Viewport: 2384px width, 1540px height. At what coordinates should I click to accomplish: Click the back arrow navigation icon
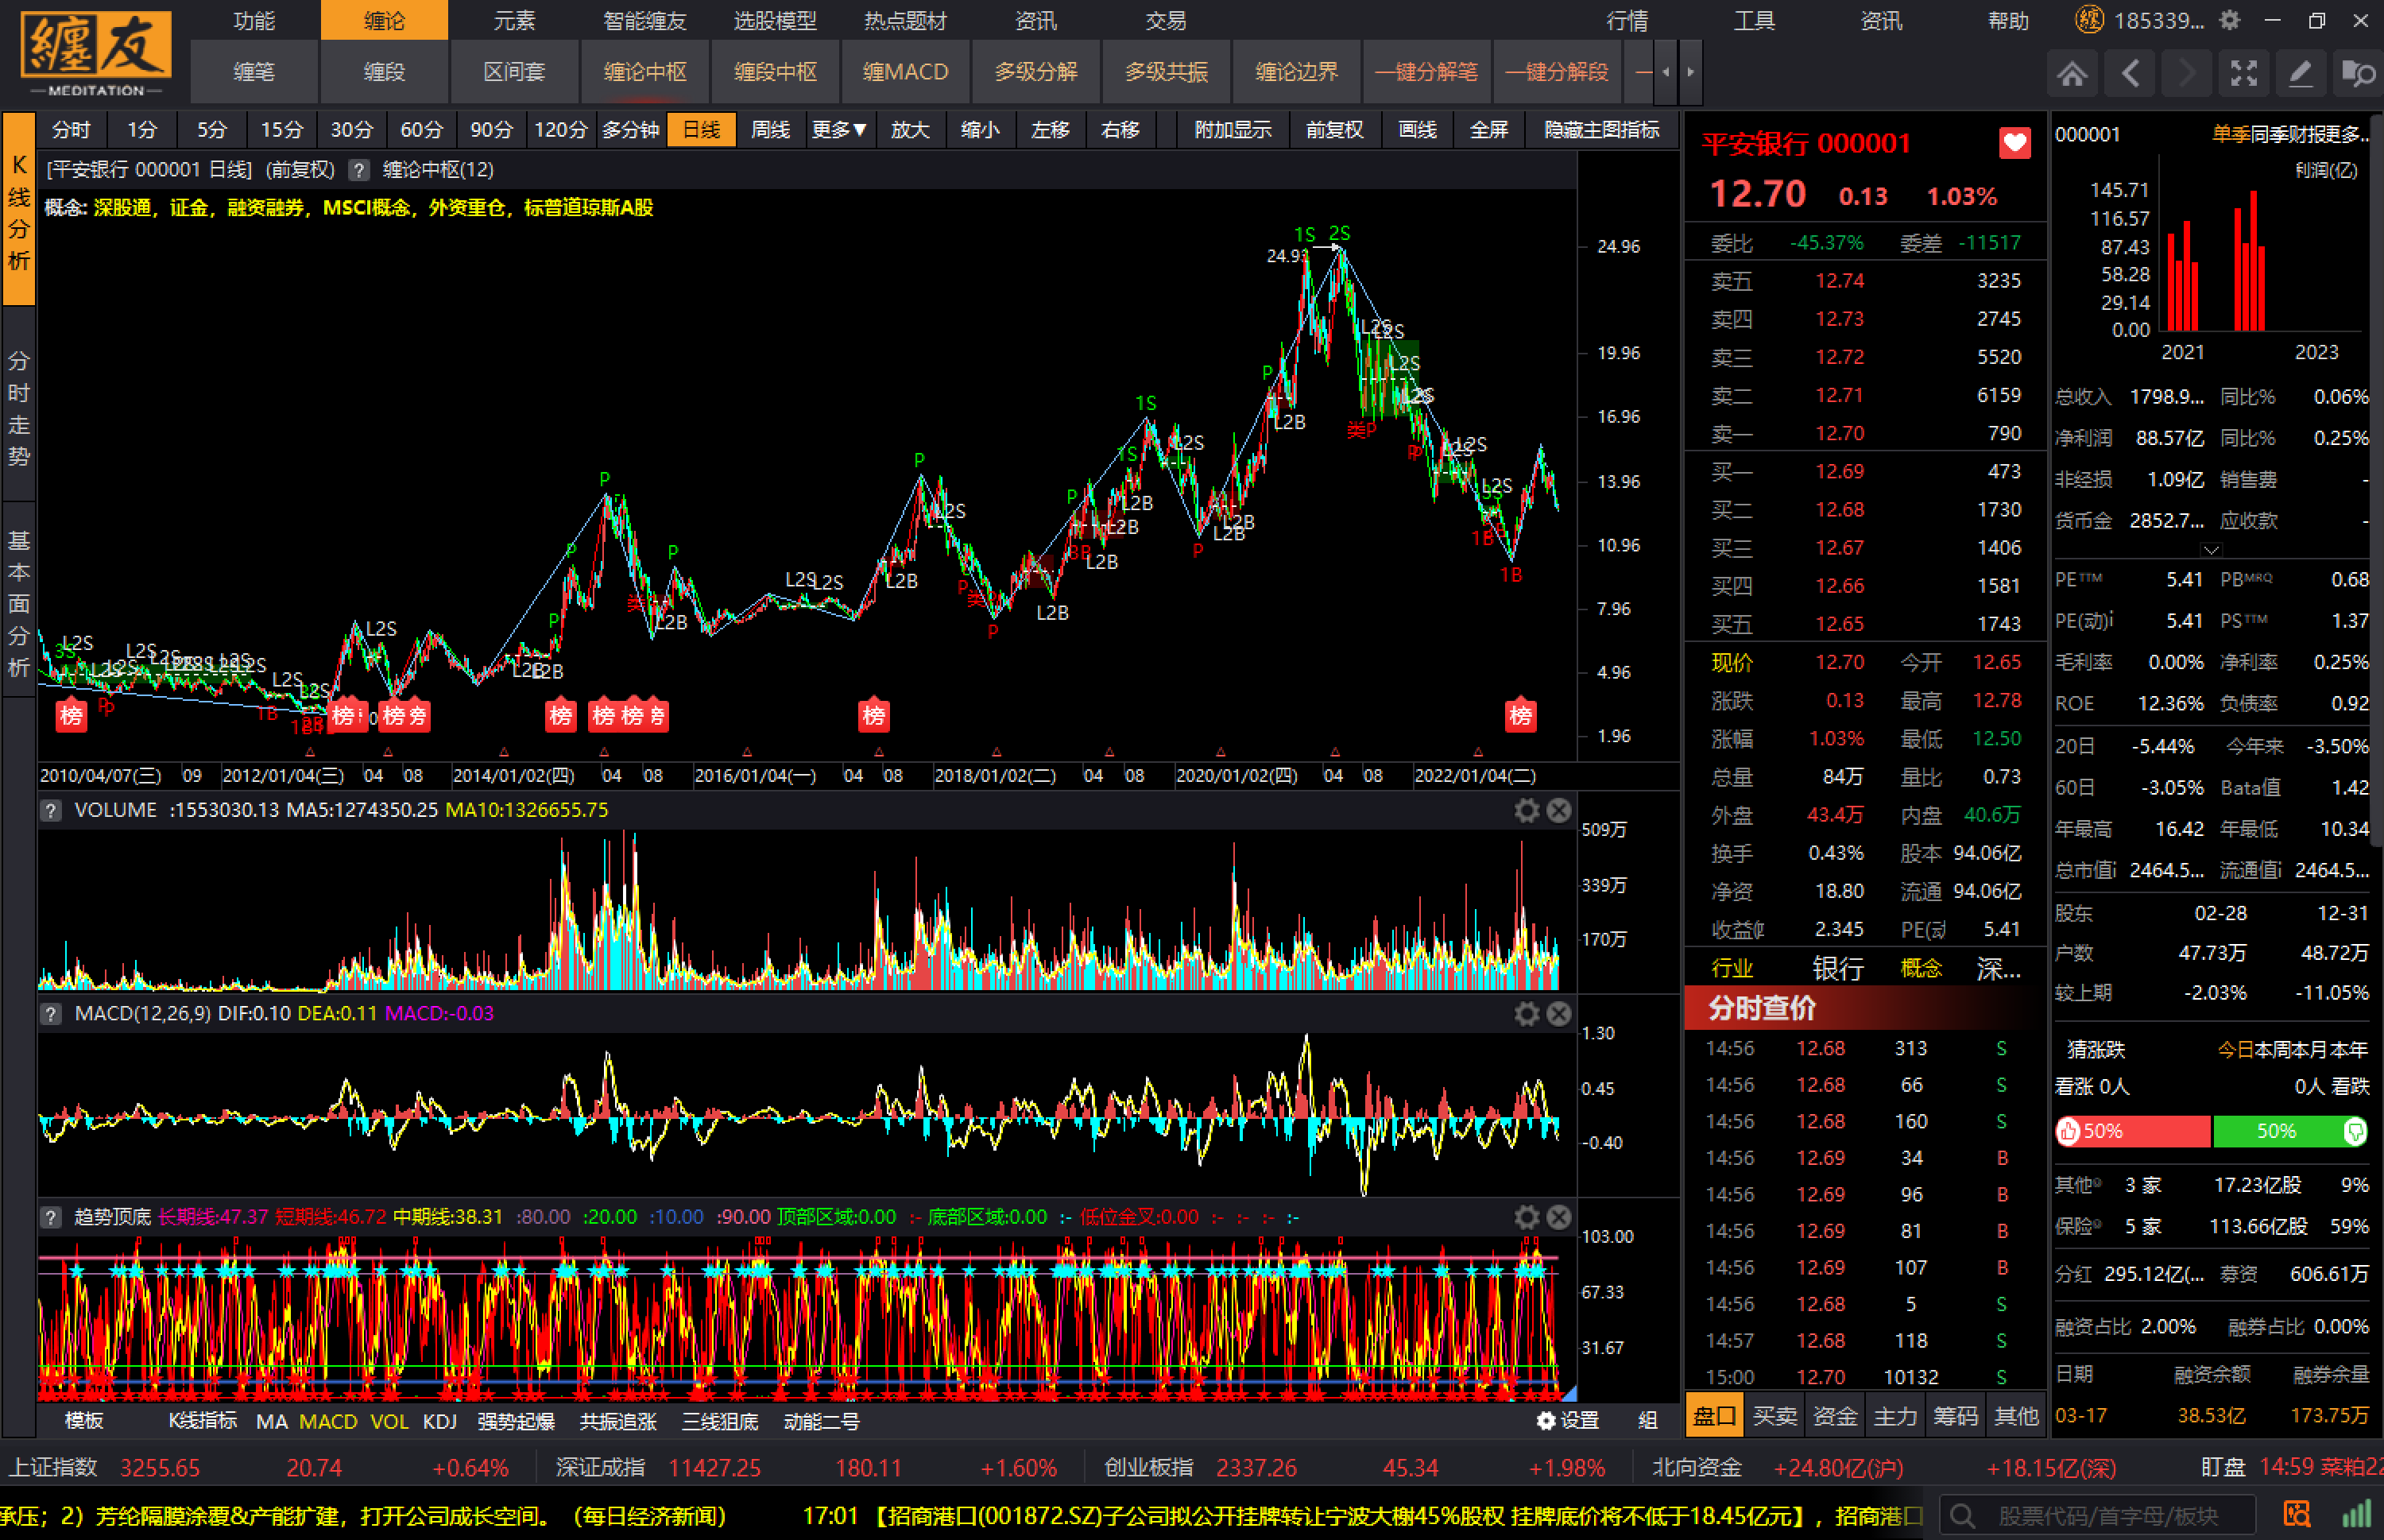tap(2130, 73)
